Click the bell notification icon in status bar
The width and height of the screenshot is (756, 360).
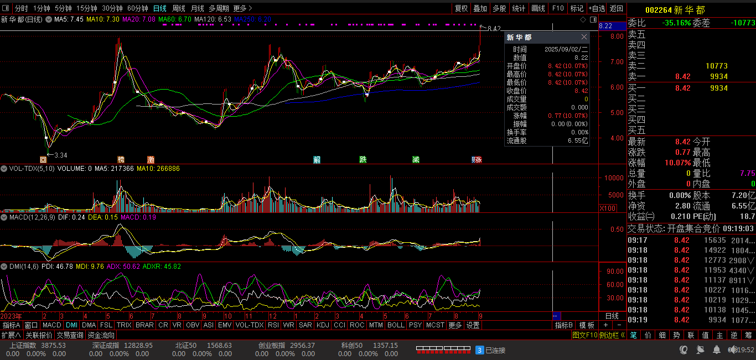[716, 350]
